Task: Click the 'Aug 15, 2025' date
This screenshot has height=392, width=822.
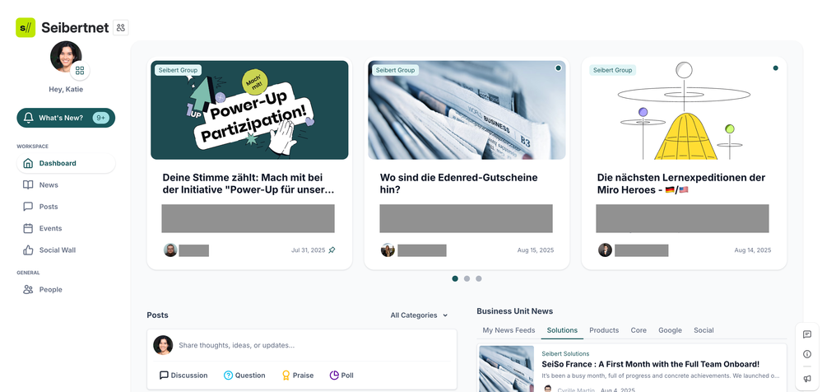Action: (x=535, y=250)
